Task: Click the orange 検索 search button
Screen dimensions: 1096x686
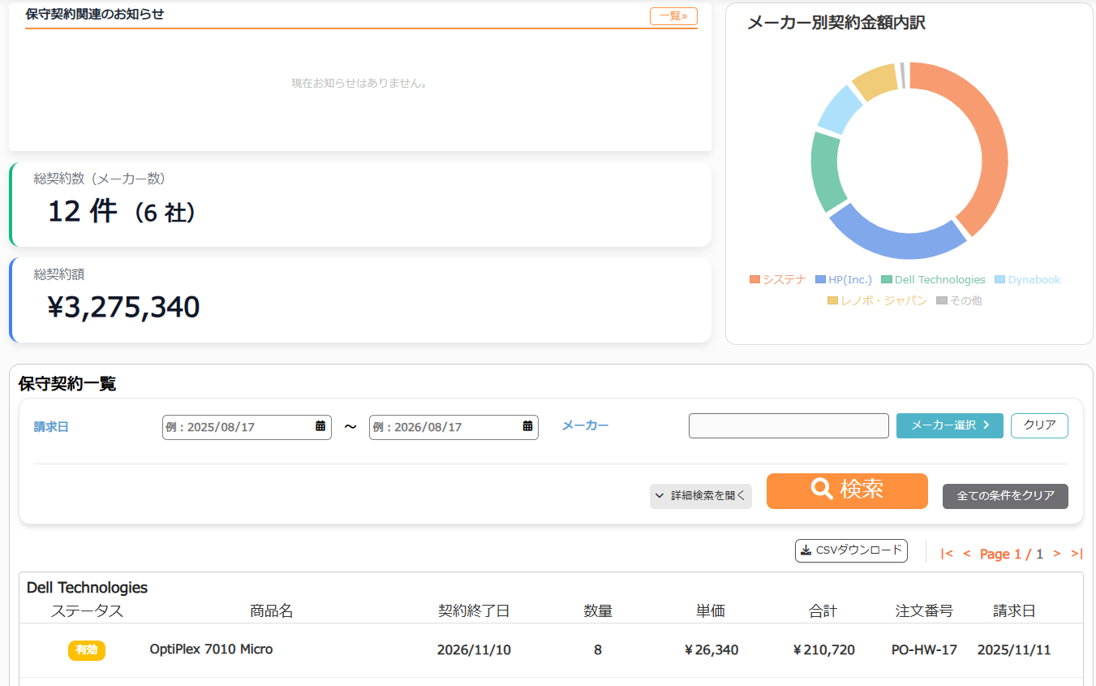Action: (847, 491)
